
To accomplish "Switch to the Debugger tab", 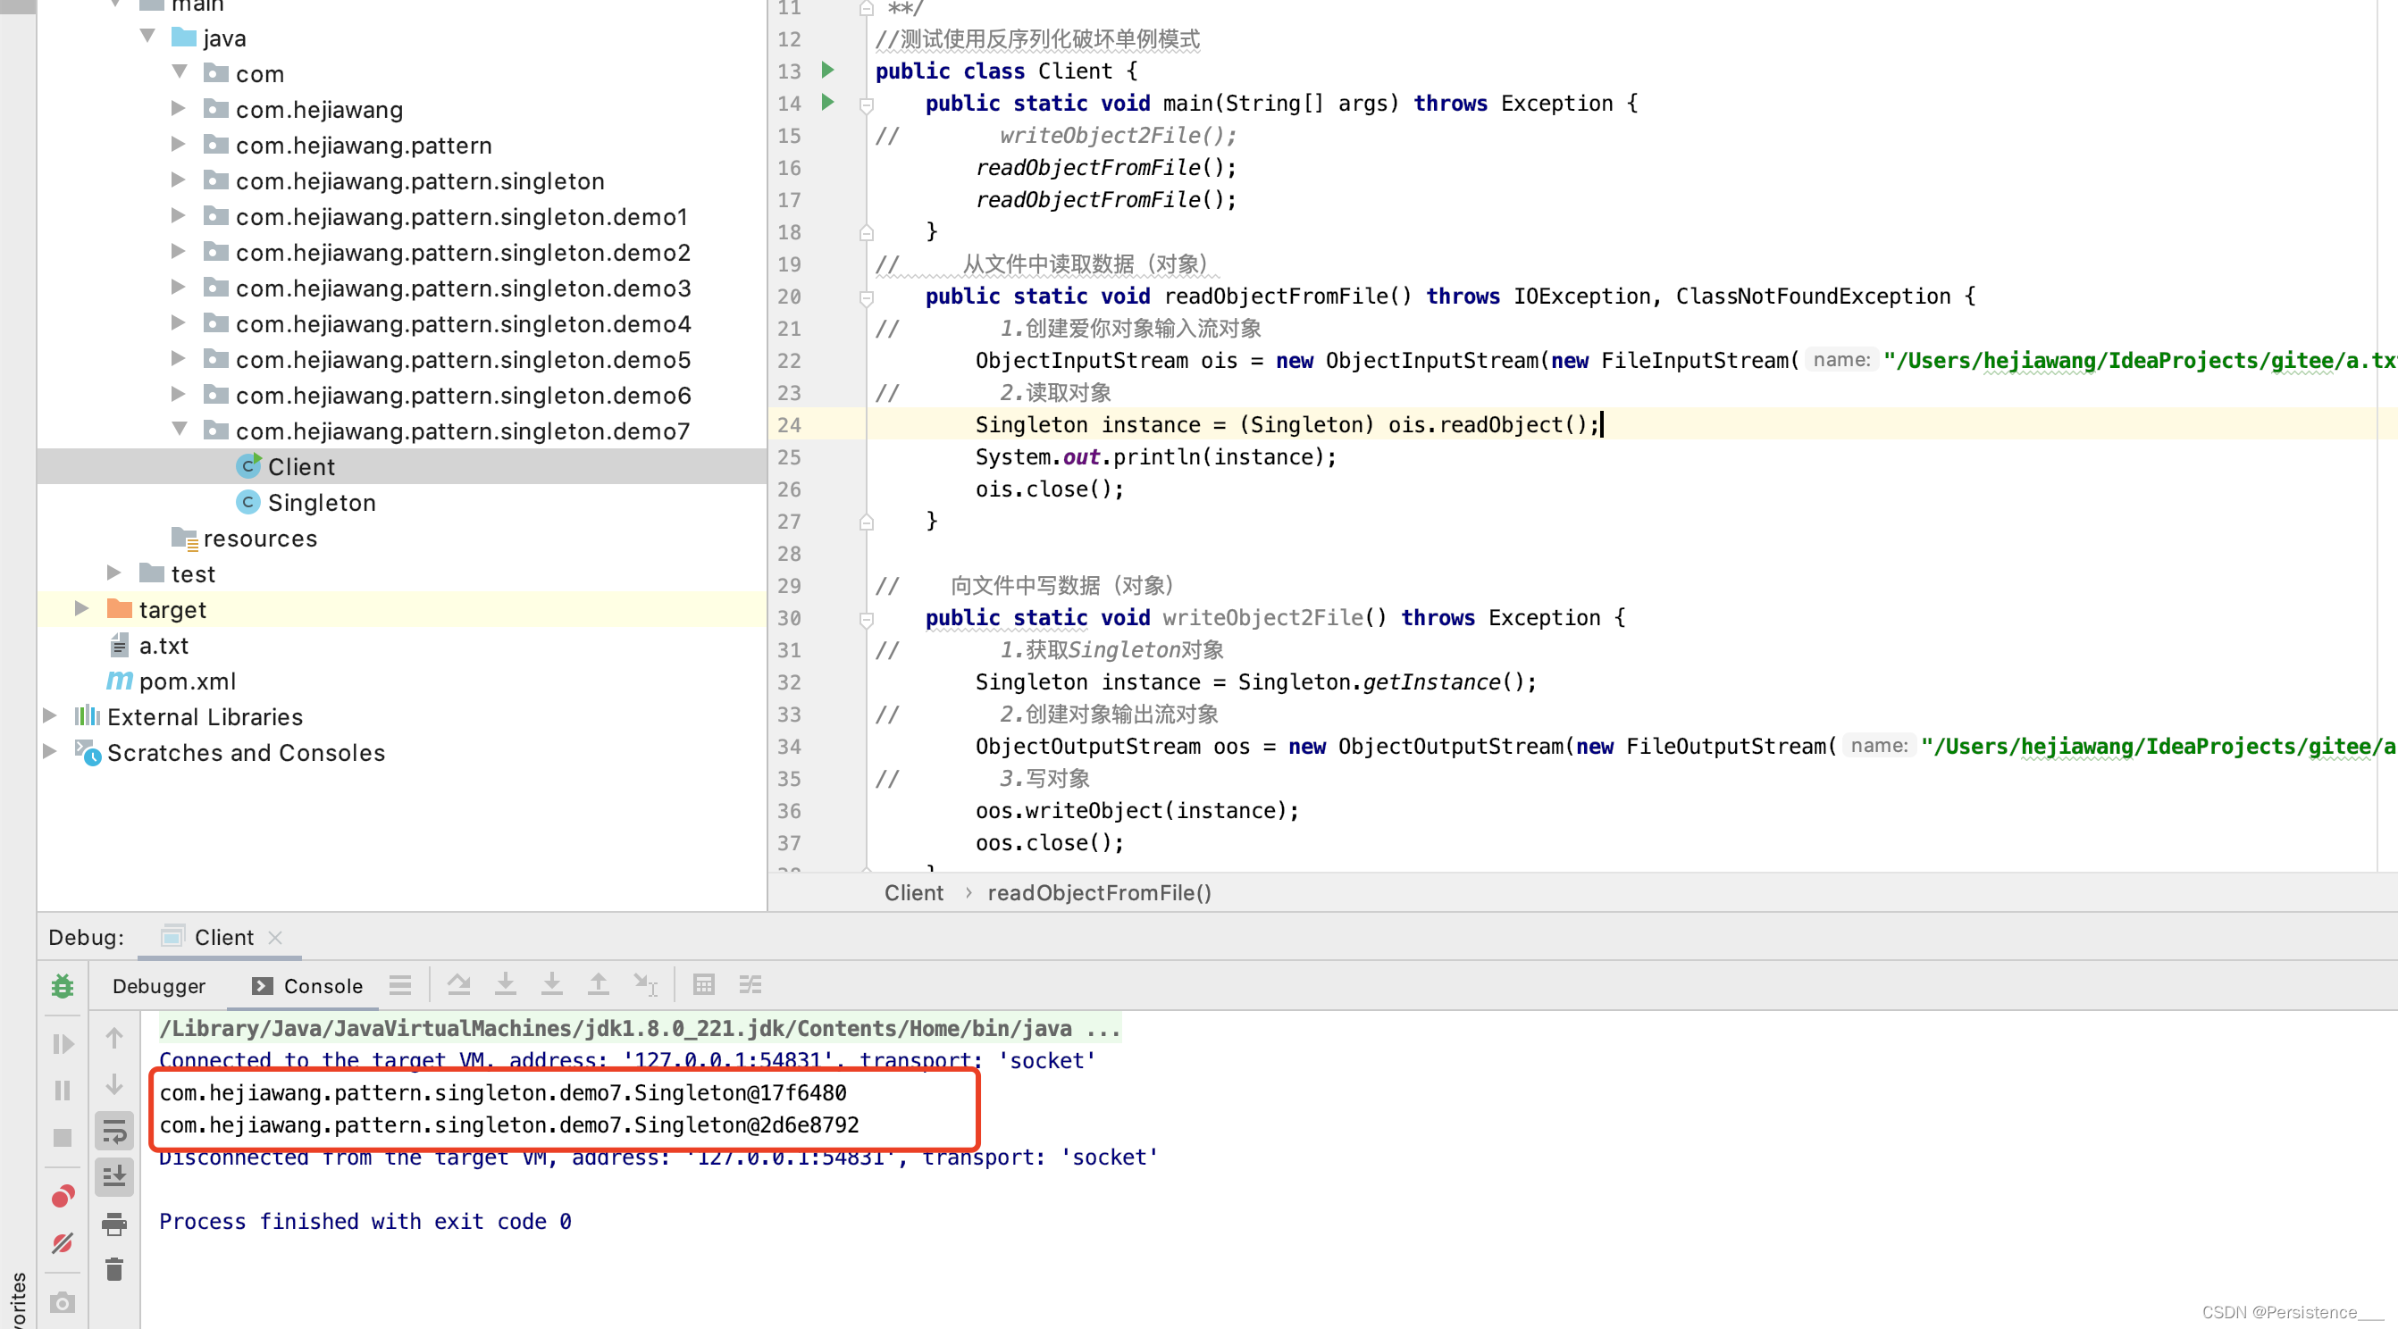I will [x=158, y=985].
